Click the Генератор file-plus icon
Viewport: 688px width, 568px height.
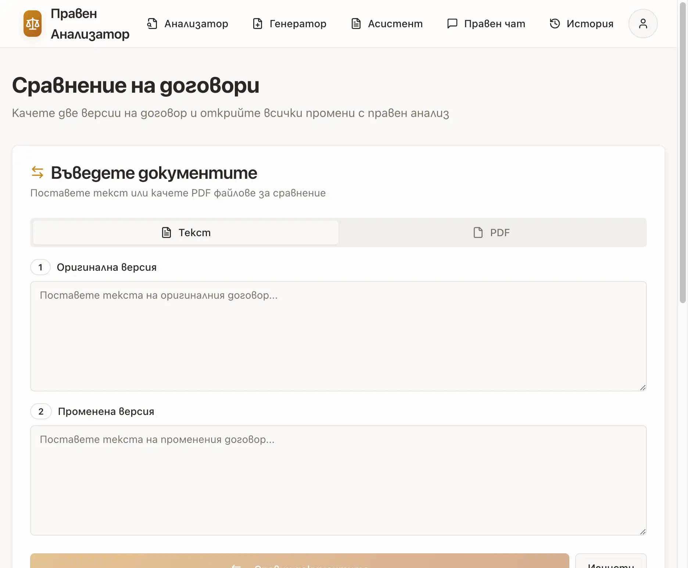click(x=258, y=24)
